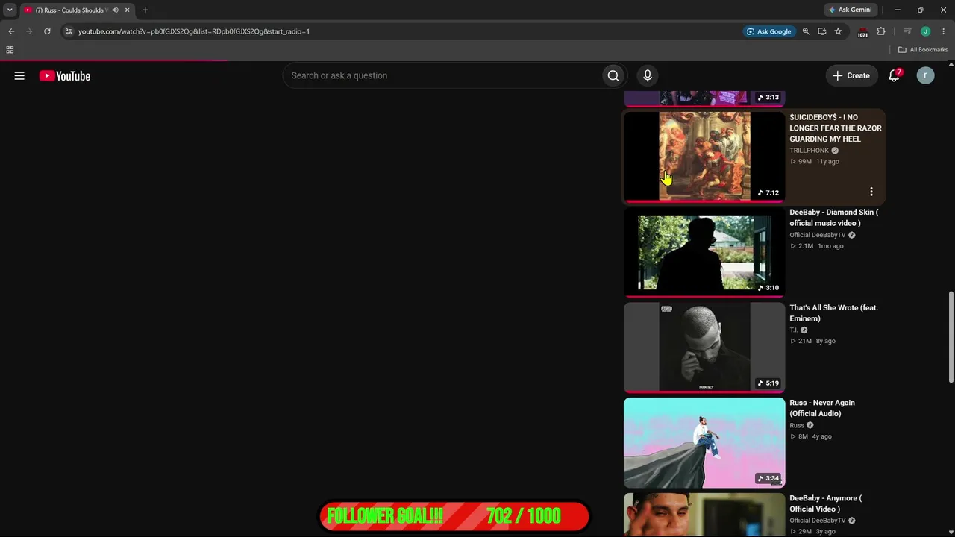View site information for youtube.com
The image size is (955, 537).
[x=69, y=31]
